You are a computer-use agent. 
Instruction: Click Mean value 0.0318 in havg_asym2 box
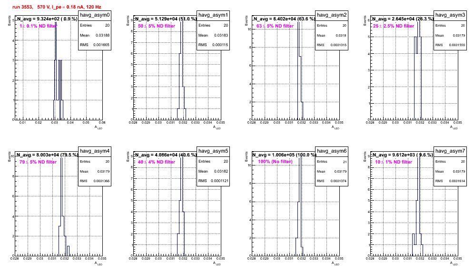coord(341,35)
